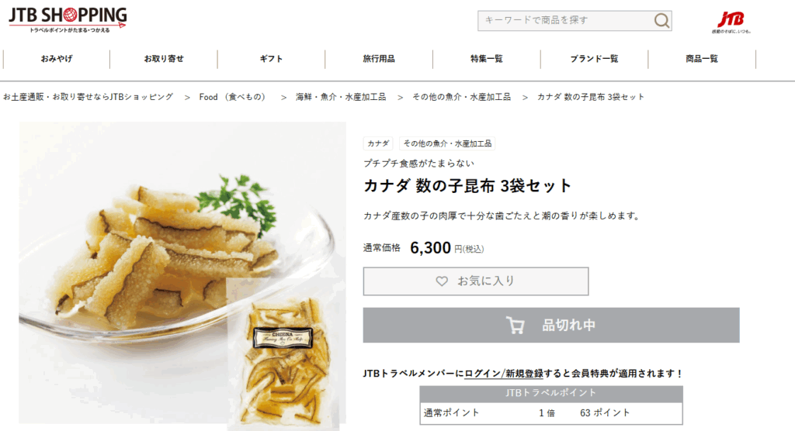The width and height of the screenshot is (795, 431).
Task: Click the cart icon on 品切れ中
Action: (516, 325)
